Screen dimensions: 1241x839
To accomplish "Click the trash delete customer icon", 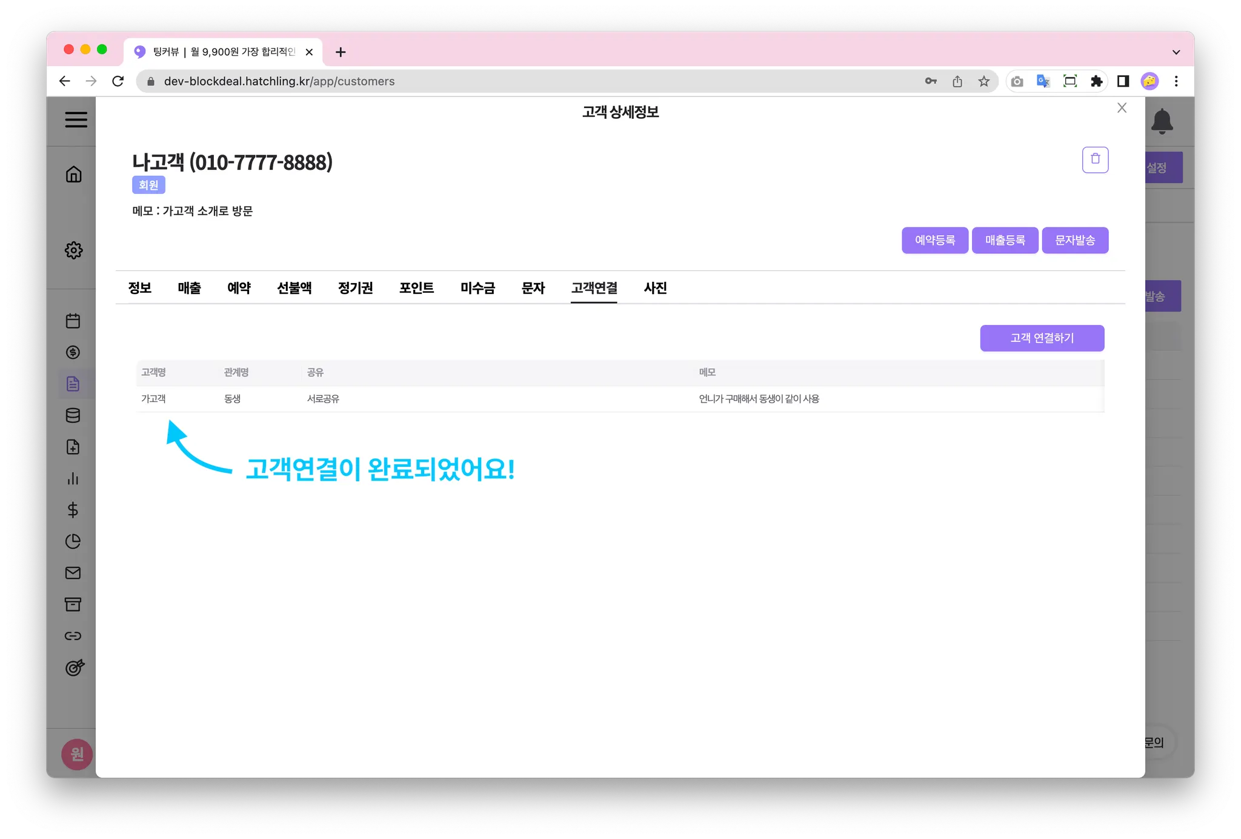I will click(x=1095, y=160).
